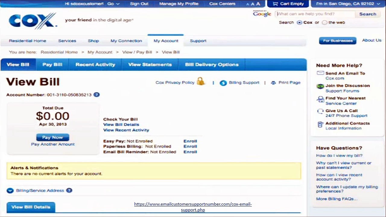Click the search input field

pos(315,14)
